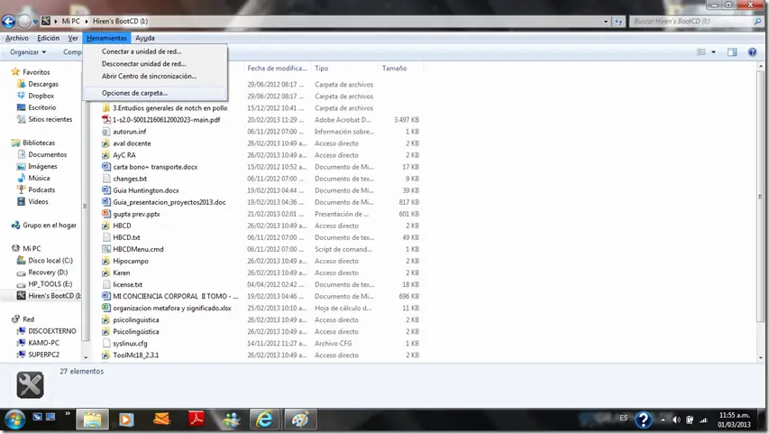Open the recent locations dropdown arrow
769x434 pixels.
pyautogui.click(x=35, y=22)
